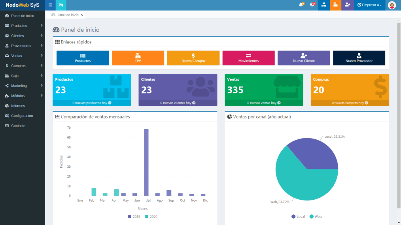Click the Nueva Compra quick link button

193,58
